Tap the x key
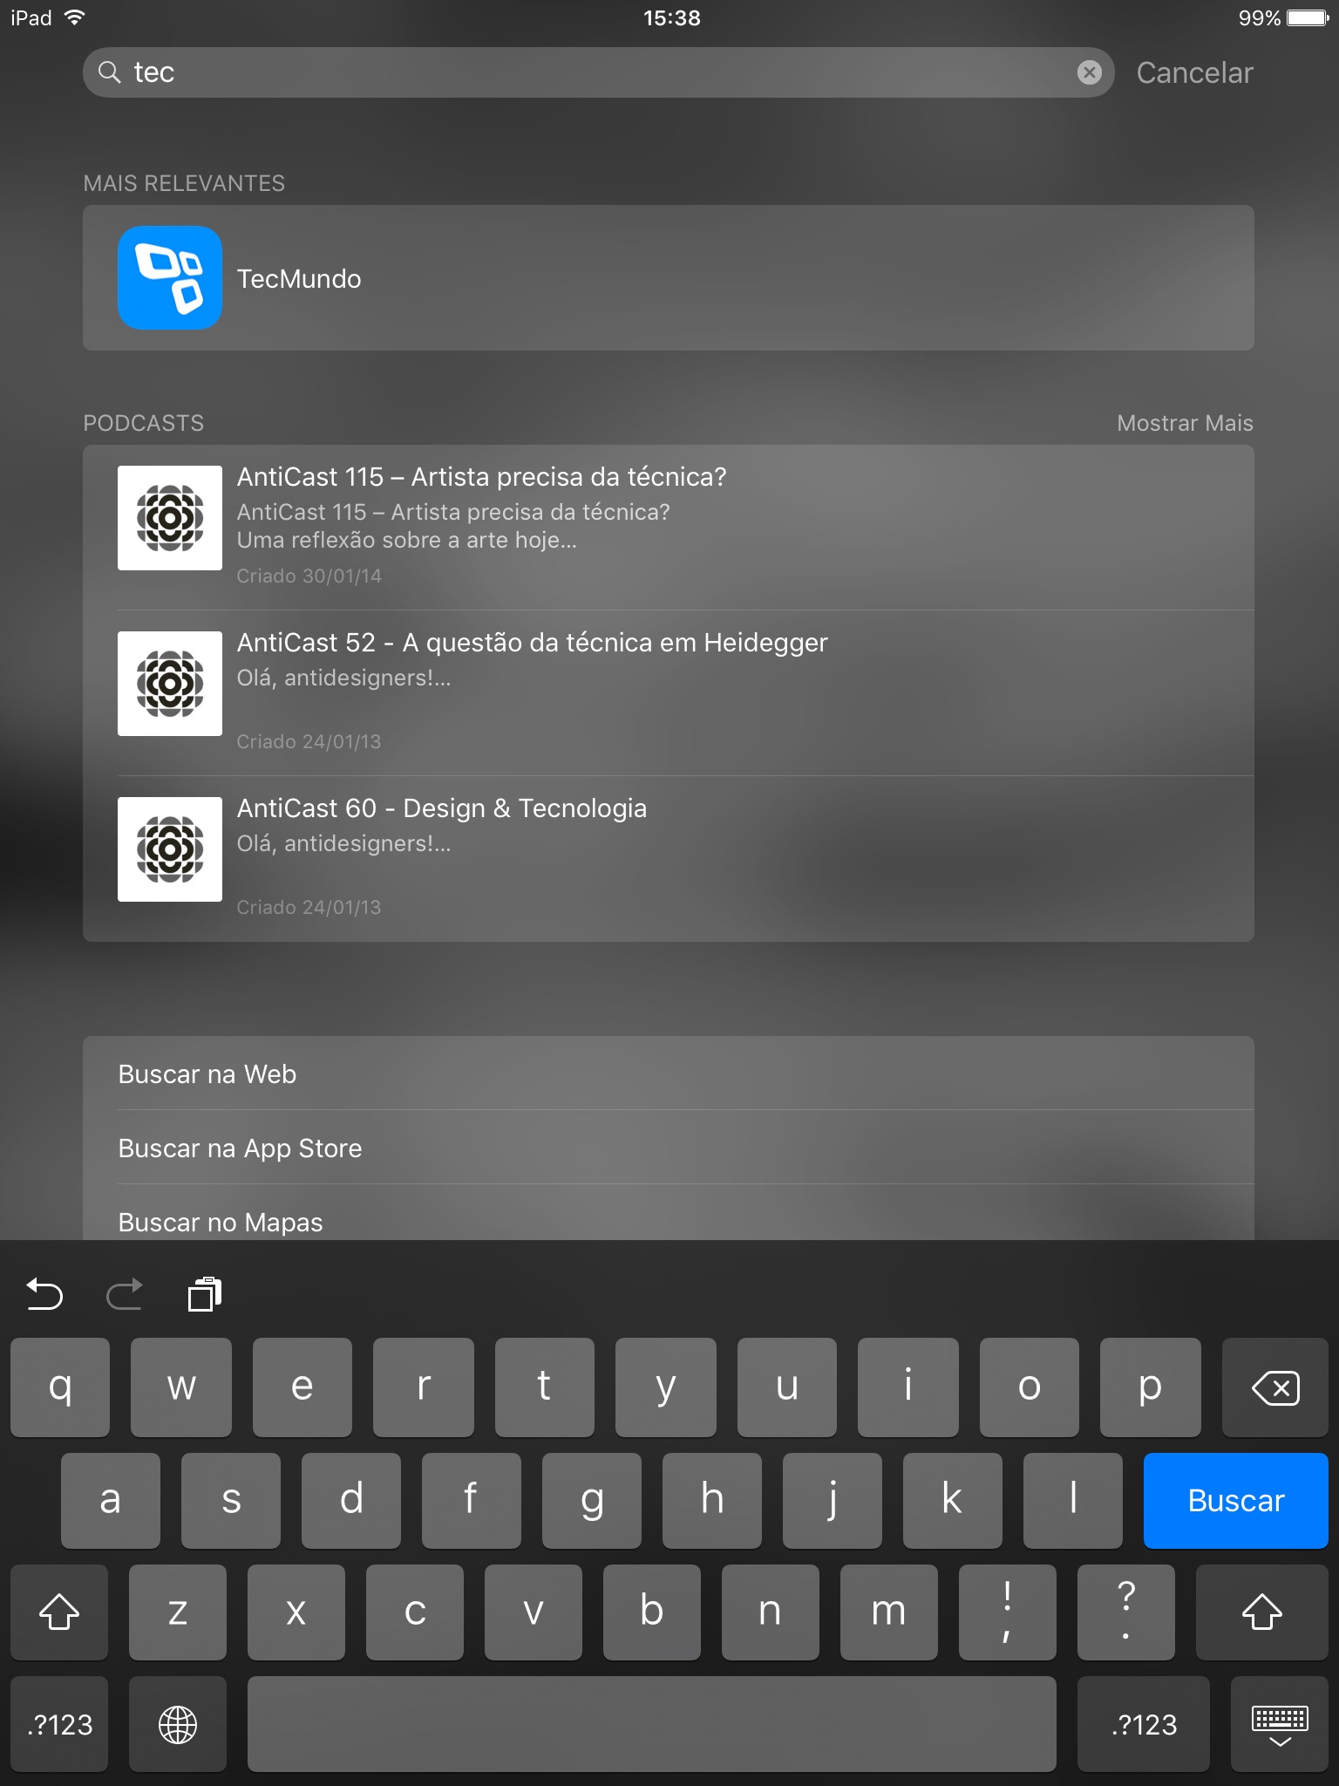The width and height of the screenshot is (1339, 1786). tap(296, 1612)
